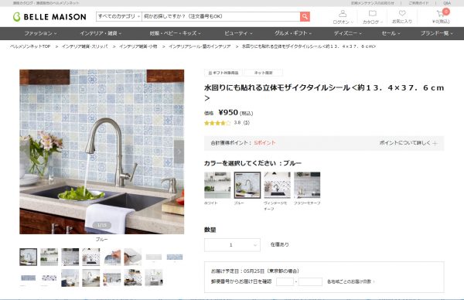The image size is (464, 300).
Task: Click the star rating review count
Action: [x=246, y=123]
